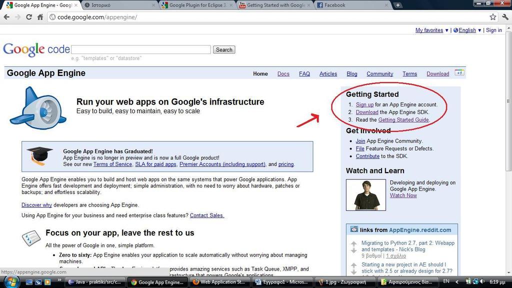This screenshot has height=288, width=512.
Task: Close the Ιστορικό tab
Action: tap(153, 5)
